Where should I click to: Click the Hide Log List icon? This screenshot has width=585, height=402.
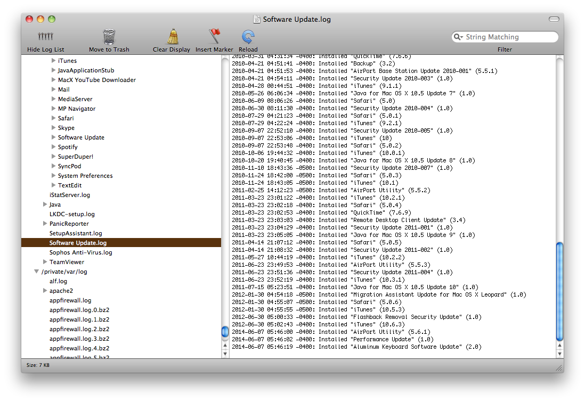45,37
